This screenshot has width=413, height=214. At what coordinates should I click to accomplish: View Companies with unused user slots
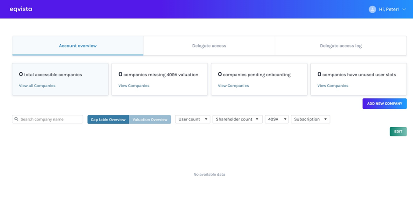pos(333,86)
